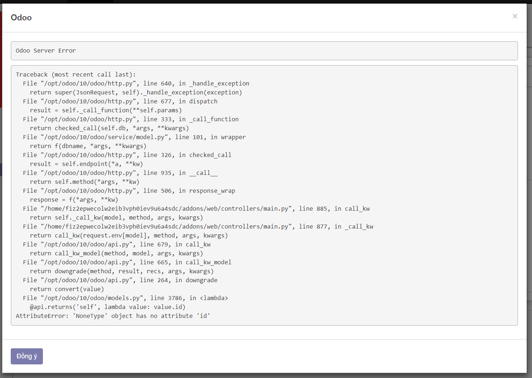Select the 'Odoo Server Error' header text
532x378 pixels.
pyautogui.click(x=46, y=50)
